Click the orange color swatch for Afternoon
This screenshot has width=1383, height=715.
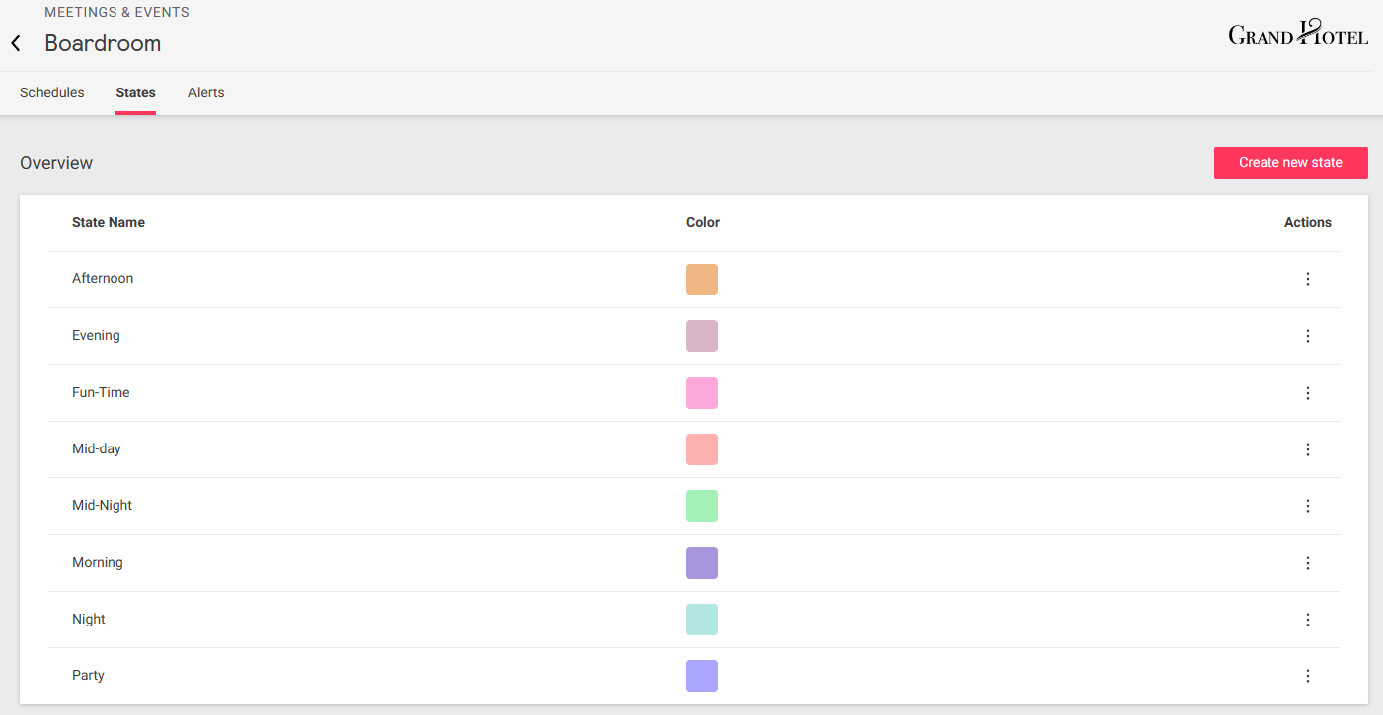pos(702,279)
